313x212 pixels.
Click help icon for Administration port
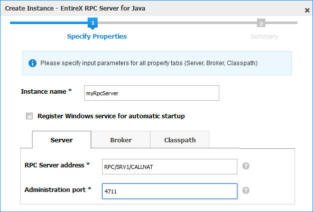tap(246, 190)
